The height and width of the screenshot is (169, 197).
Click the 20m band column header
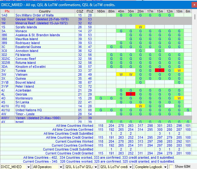(140, 11)
